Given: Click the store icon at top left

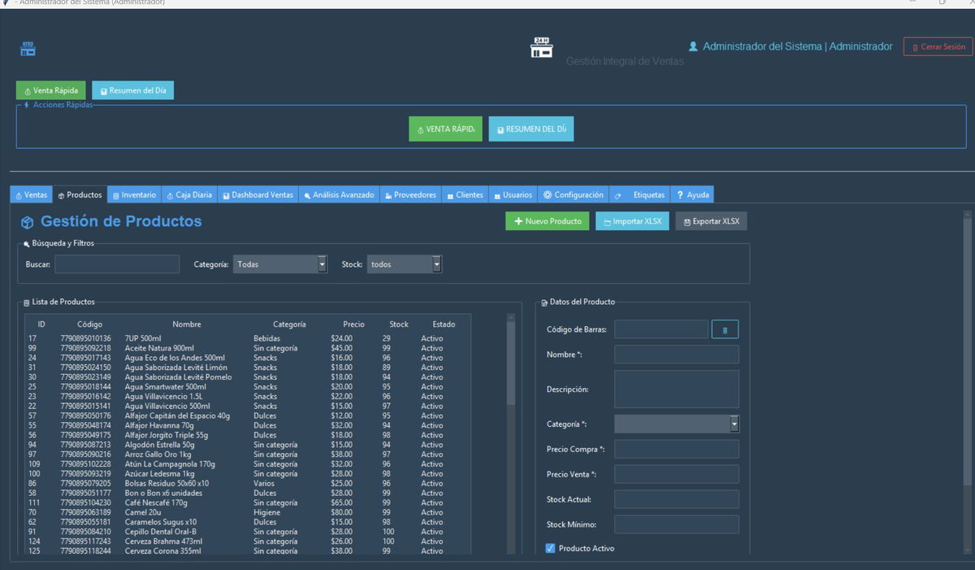Looking at the screenshot, I should pyautogui.click(x=28, y=49).
